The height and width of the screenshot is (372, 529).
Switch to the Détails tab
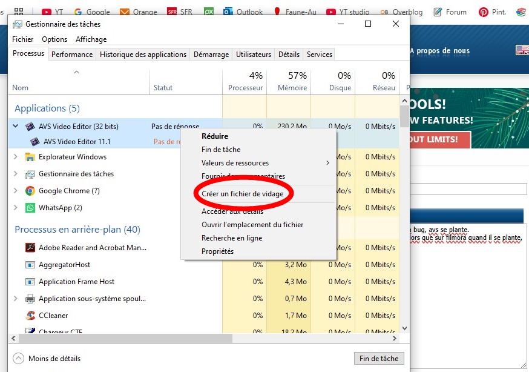pos(289,55)
